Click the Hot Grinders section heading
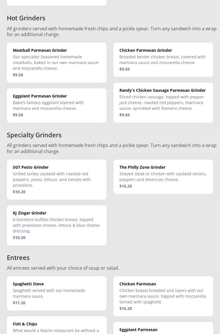Viewport: 220px width, 334px height. pyautogui.click(x=26, y=18)
